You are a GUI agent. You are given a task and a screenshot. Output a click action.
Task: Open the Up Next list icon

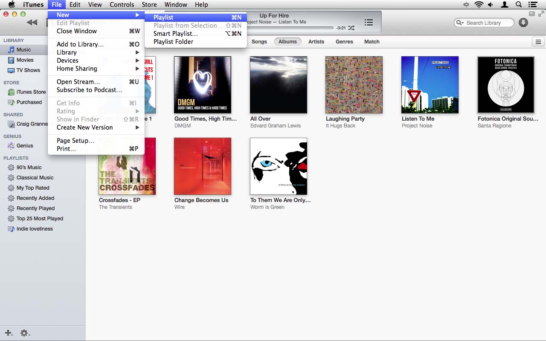pos(369,23)
